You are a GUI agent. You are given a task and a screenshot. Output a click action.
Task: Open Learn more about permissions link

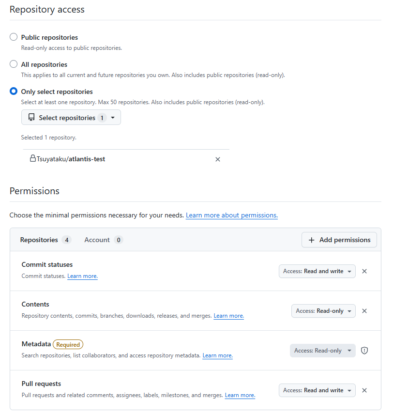click(231, 215)
